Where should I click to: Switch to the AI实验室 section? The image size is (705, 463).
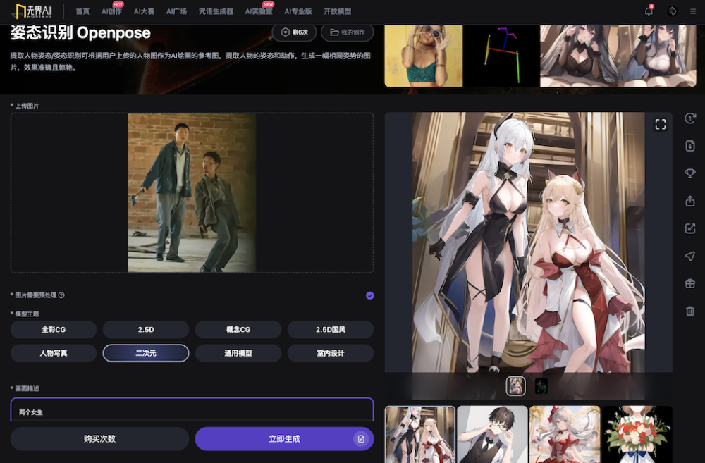(x=259, y=11)
